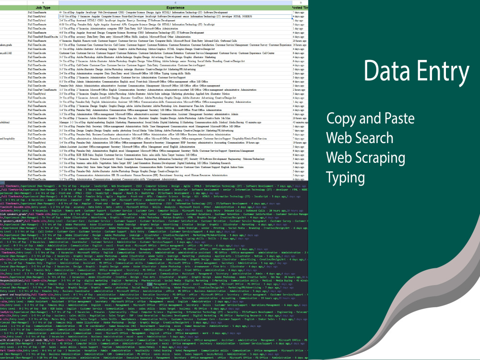
Task: Select cell starting '0-1 Yrs of Exp administrative'
Action: tap(175, 138)
